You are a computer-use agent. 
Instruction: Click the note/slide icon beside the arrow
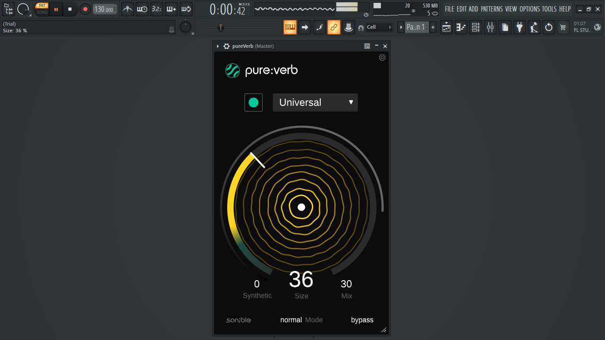tap(319, 27)
